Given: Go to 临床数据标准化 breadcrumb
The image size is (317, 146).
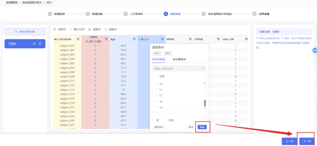Looking at the screenshot, I should pos(32,3).
